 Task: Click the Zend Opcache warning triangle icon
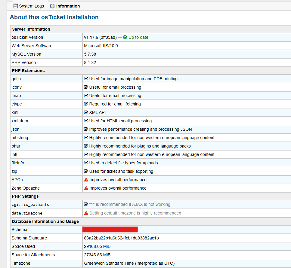(86, 188)
